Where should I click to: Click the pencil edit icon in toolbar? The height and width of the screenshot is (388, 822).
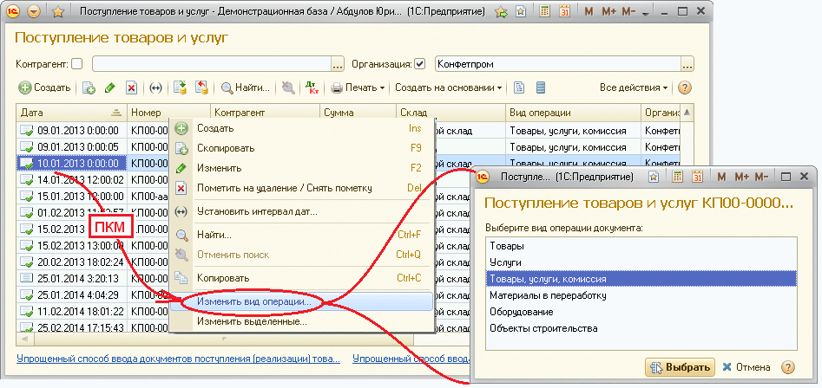110,87
